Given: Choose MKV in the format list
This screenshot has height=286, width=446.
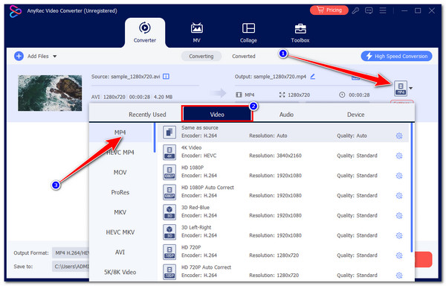Looking at the screenshot, I should [x=120, y=212].
